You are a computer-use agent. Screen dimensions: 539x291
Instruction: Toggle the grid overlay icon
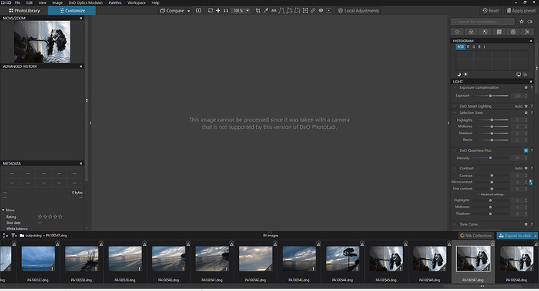305,11
